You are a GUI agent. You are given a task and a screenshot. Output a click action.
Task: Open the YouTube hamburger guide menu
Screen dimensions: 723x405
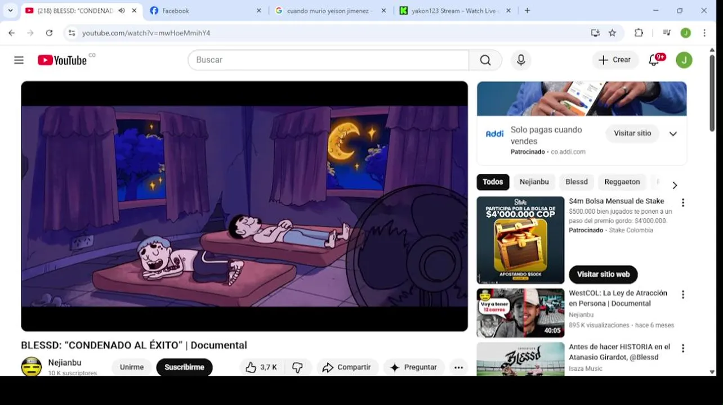coord(19,60)
